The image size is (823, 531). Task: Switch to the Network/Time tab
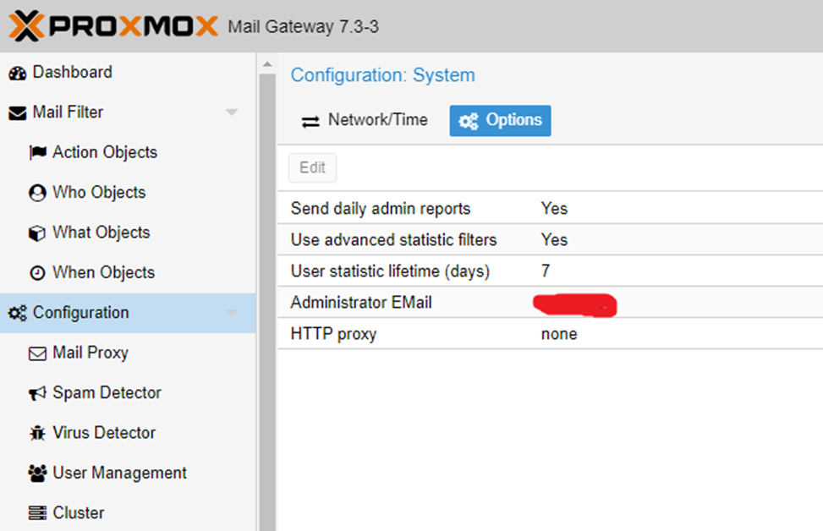click(365, 121)
